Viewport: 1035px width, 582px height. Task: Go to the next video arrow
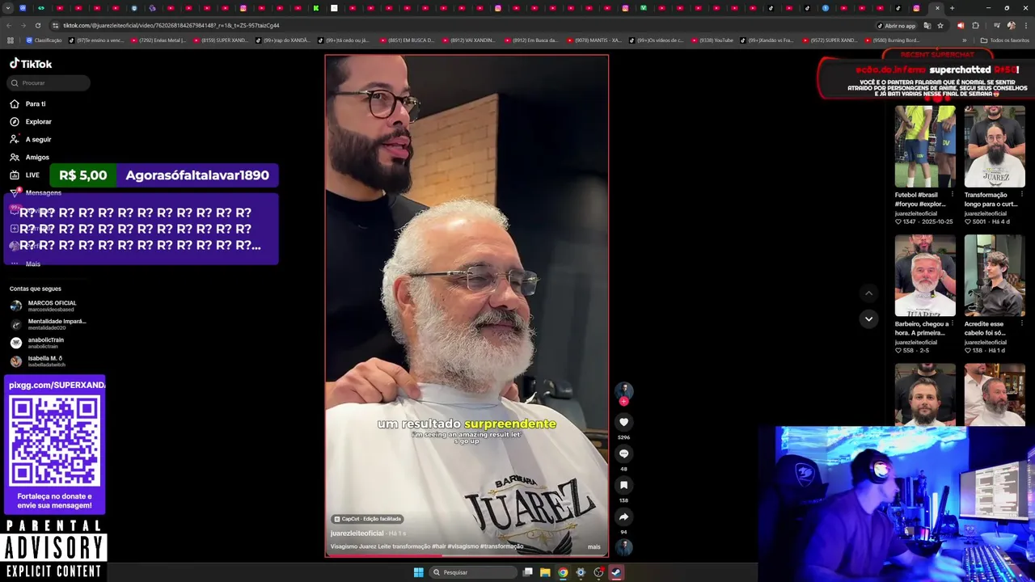[x=868, y=319]
